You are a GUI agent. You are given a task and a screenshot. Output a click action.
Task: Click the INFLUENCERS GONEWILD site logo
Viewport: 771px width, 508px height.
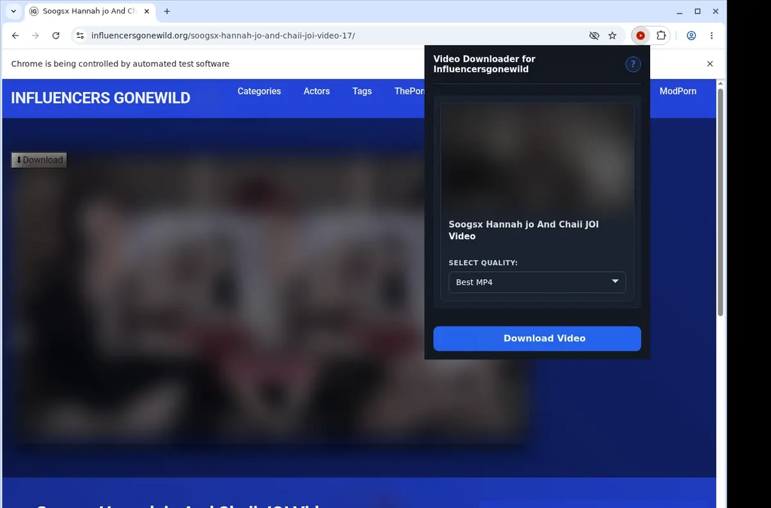tap(101, 98)
